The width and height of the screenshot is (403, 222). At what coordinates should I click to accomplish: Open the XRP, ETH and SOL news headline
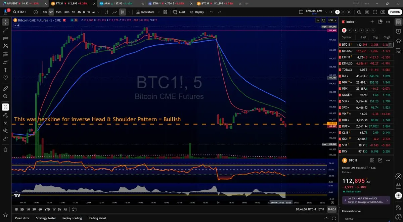366,201
